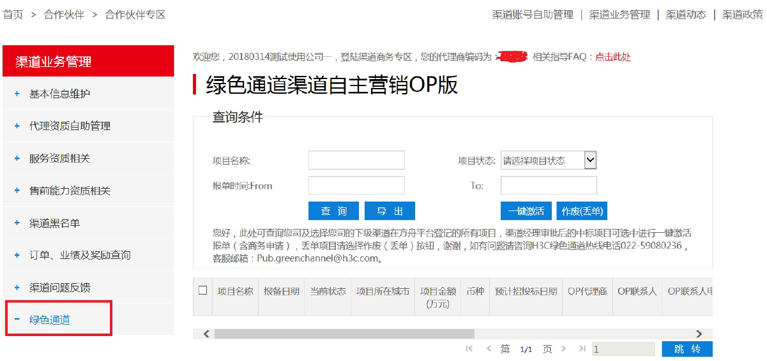767x361 pixels.
Task: Open 渠道账号自助管理 top menu
Action: click(x=533, y=14)
